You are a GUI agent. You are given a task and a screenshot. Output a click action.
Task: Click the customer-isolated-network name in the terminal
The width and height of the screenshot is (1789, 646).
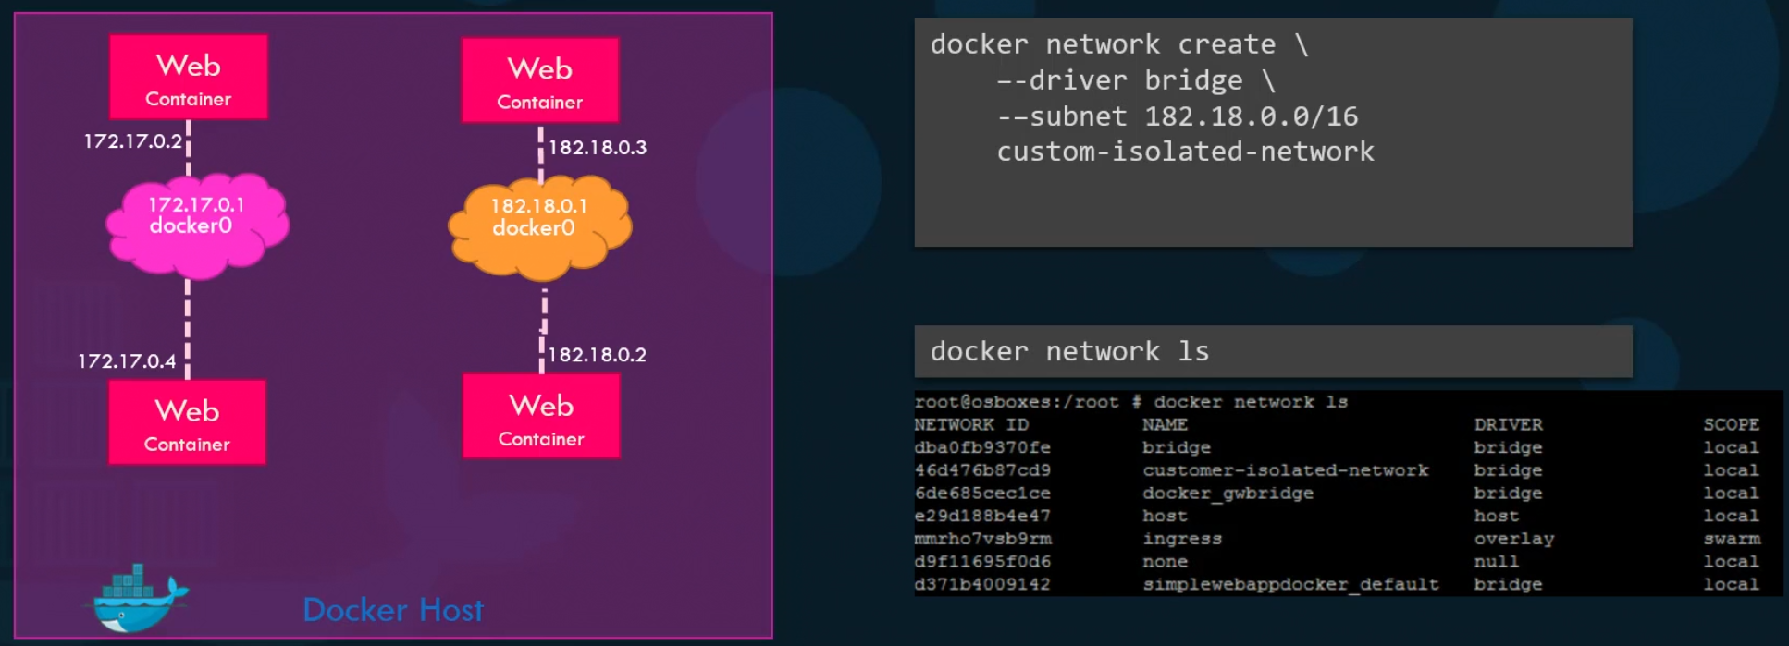[x=1286, y=470]
